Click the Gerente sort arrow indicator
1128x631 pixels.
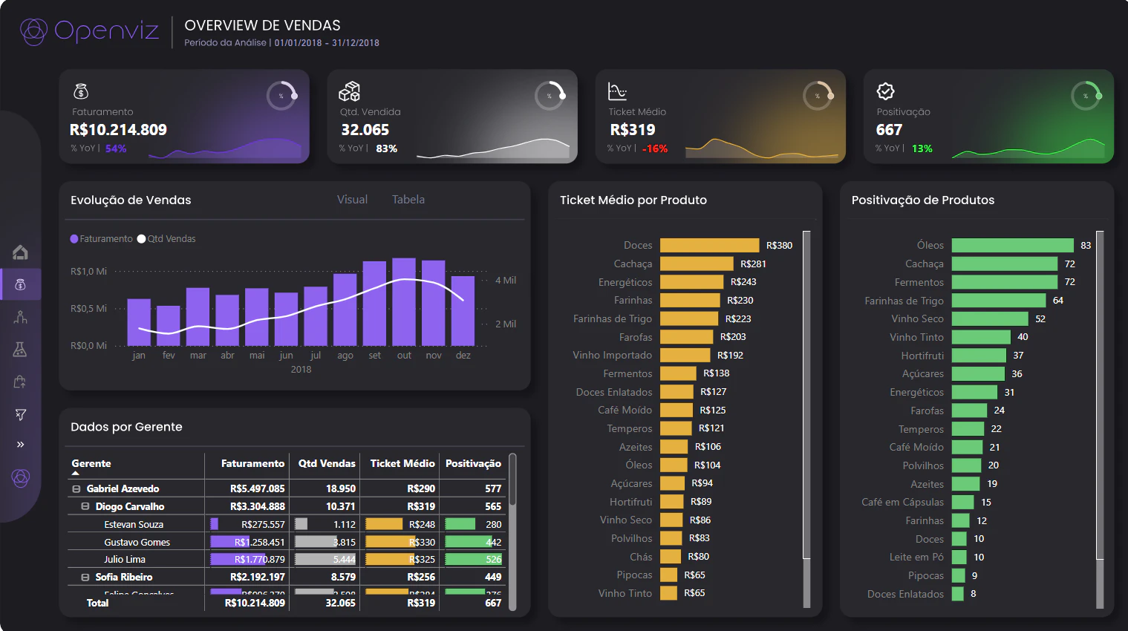click(76, 473)
